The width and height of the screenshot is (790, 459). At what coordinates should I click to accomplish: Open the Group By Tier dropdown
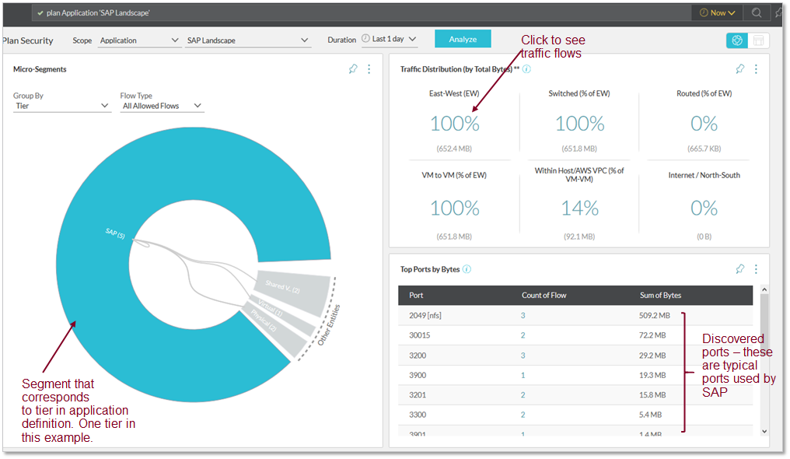62,106
